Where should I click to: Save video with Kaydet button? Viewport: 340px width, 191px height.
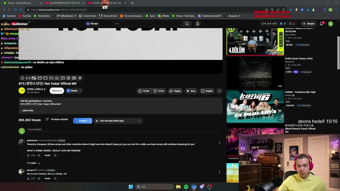point(207,91)
